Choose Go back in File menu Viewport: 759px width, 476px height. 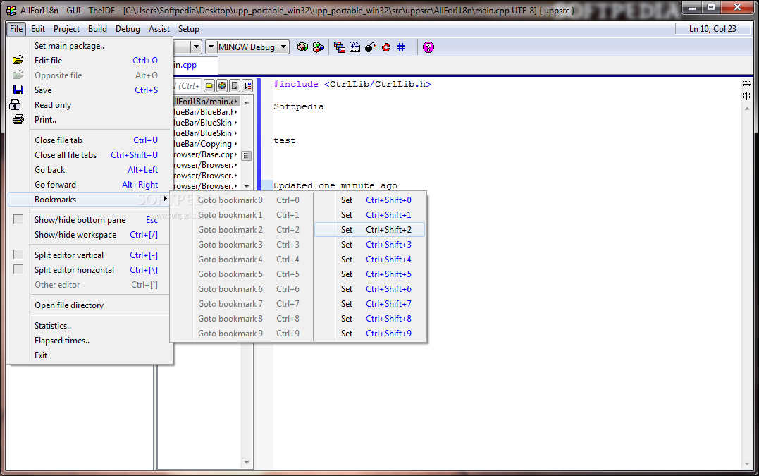pyautogui.click(x=90, y=170)
